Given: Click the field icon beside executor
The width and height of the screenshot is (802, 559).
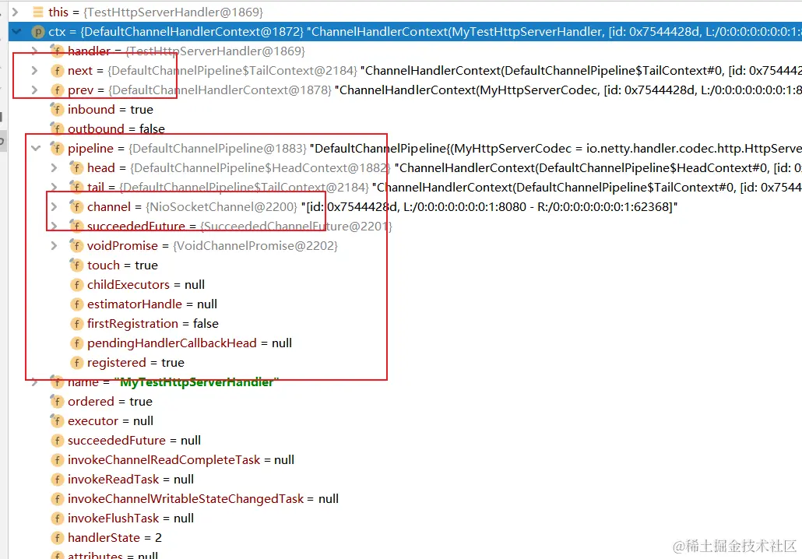Looking at the screenshot, I should 57,421.
